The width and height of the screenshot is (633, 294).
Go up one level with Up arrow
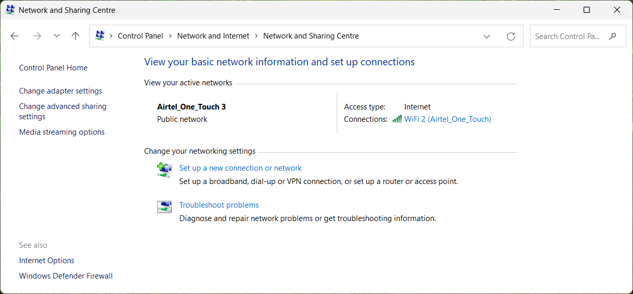(x=76, y=36)
